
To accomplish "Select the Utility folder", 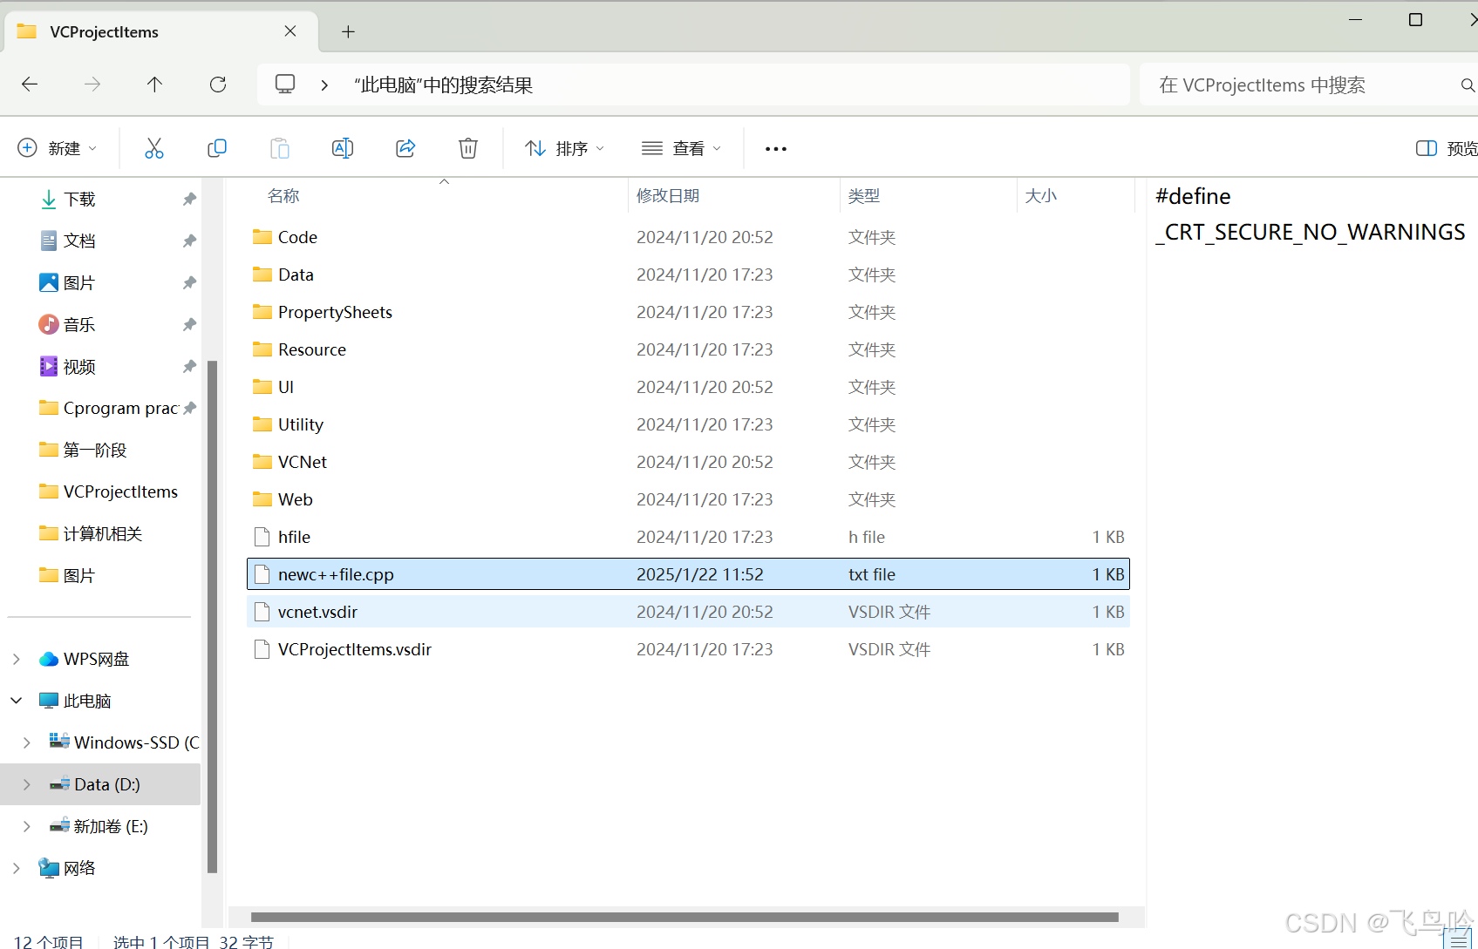I will 688,424.
